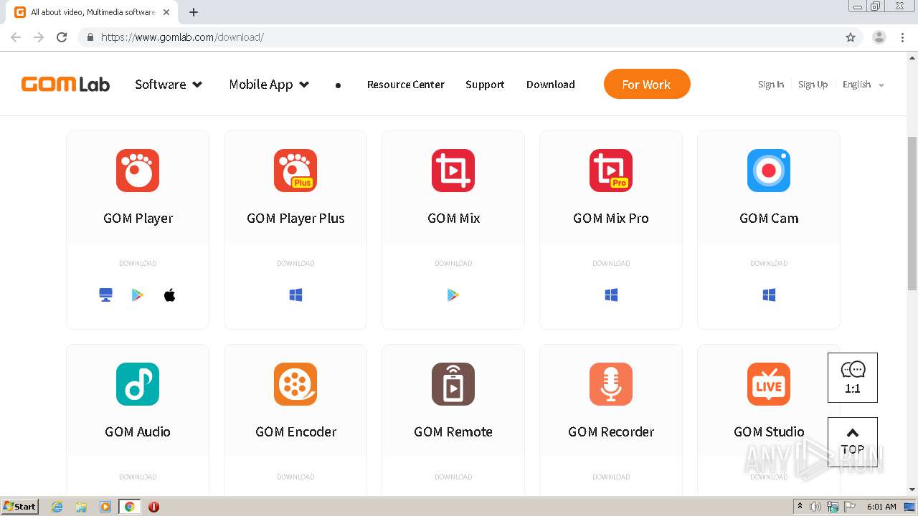Image resolution: width=918 pixels, height=516 pixels.
Task: Click the GOM Player title
Action: pyautogui.click(x=138, y=218)
